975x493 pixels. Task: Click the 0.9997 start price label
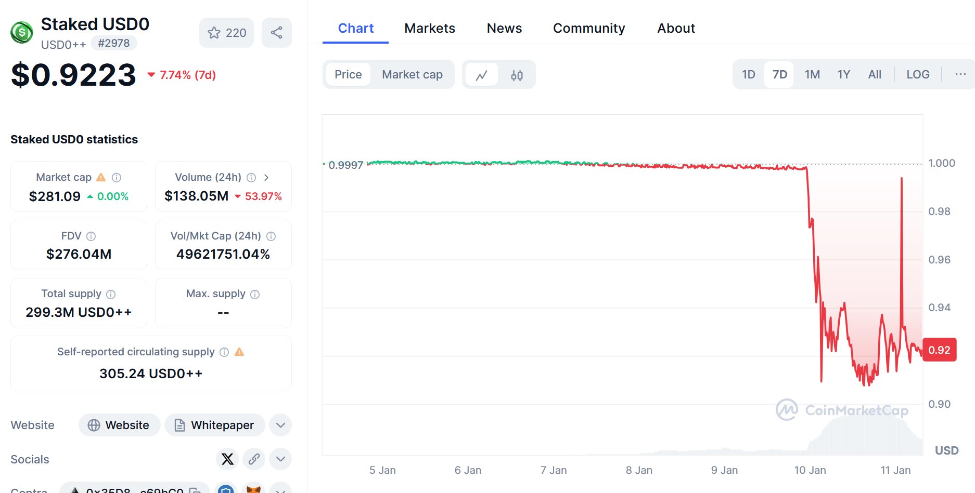coord(346,165)
